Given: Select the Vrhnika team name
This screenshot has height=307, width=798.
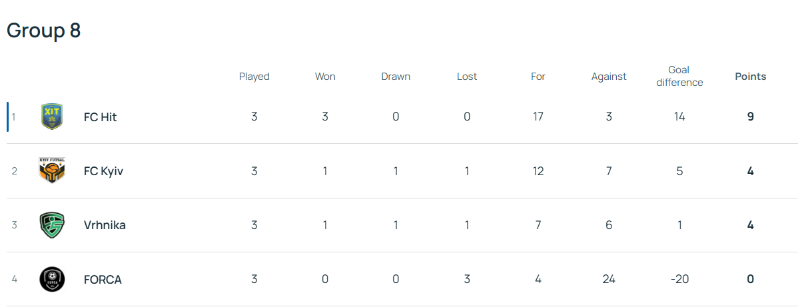Looking at the screenshot, I should (105, 225).
